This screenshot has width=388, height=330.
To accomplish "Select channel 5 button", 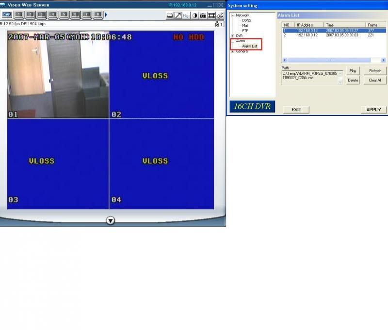I will coord(64,15).
